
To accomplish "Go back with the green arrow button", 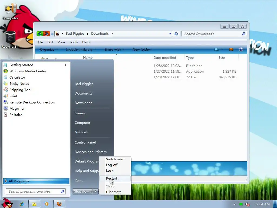I will coord(40,33).
